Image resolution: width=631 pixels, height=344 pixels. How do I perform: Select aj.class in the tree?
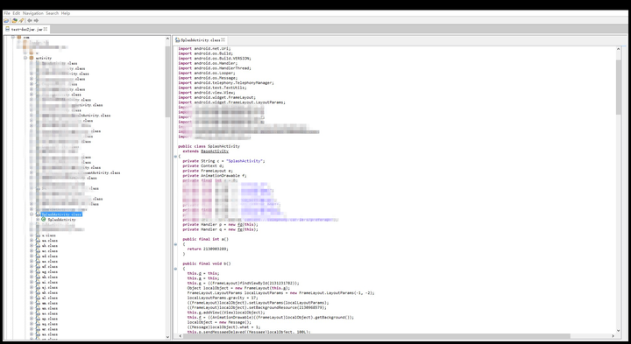(x=49, y=287)
